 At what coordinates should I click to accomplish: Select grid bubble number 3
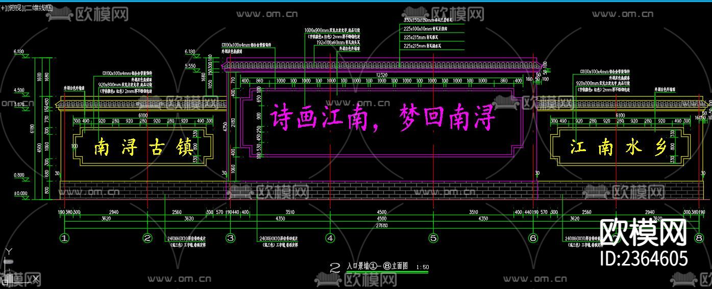pyautogui.click(x=231, y=238)
